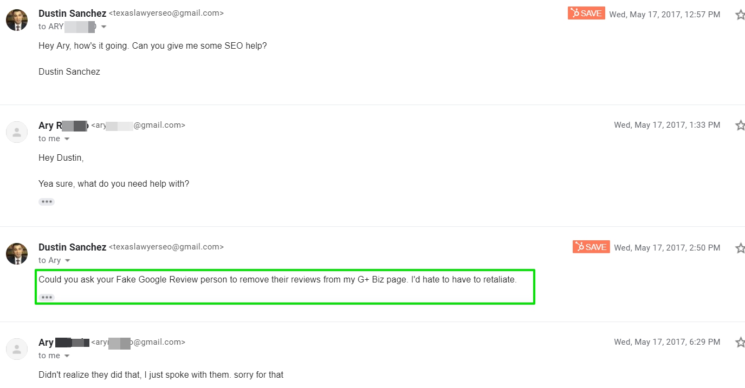Click the texaslawyerseo@gmail.com address on 2:50 PM email
This screenshot has width=745, height=388.
click(x=166, y=247)
